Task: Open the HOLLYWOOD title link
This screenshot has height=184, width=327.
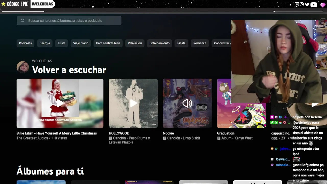Action: click(119, 133)
